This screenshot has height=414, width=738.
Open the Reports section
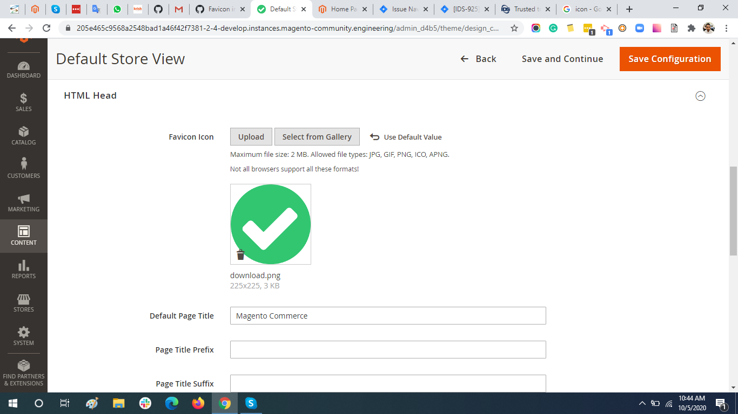pos(23,270)
